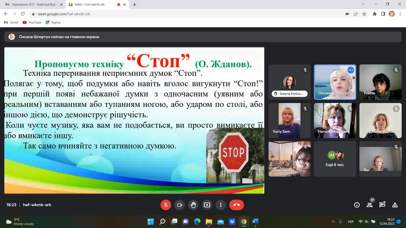The width and height of the screenshot is (406, 228).
Task: Click the Оксана Шпортун main screen notification
Action: (x=203, y=37)
